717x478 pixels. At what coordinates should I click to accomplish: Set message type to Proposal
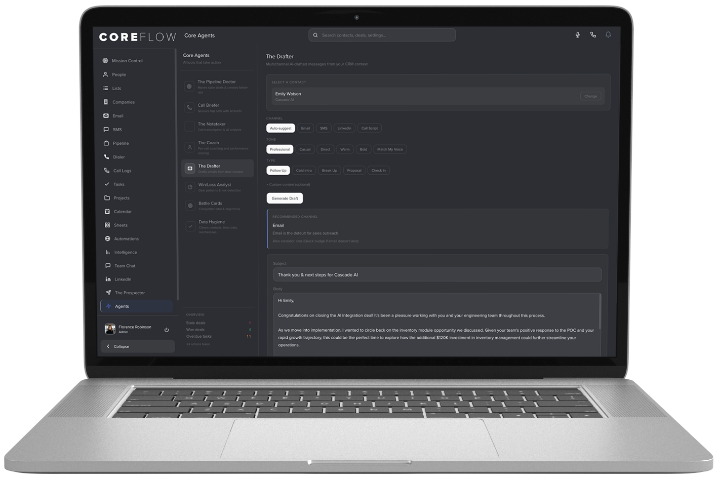[x=354, y=171]
